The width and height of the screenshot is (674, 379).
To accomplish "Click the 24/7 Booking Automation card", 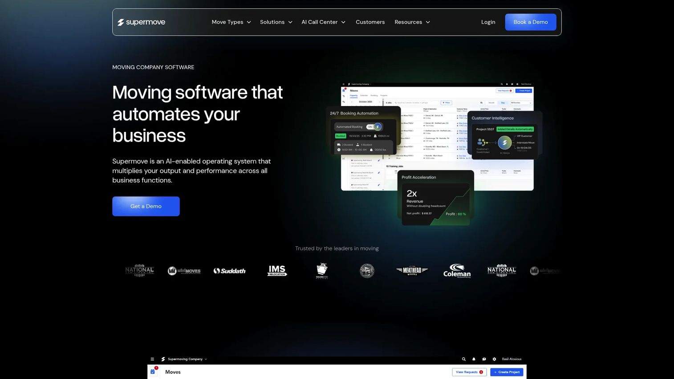I will [363, 130].
